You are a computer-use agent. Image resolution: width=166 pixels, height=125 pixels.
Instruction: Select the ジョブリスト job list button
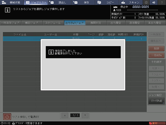click(36, 2)
